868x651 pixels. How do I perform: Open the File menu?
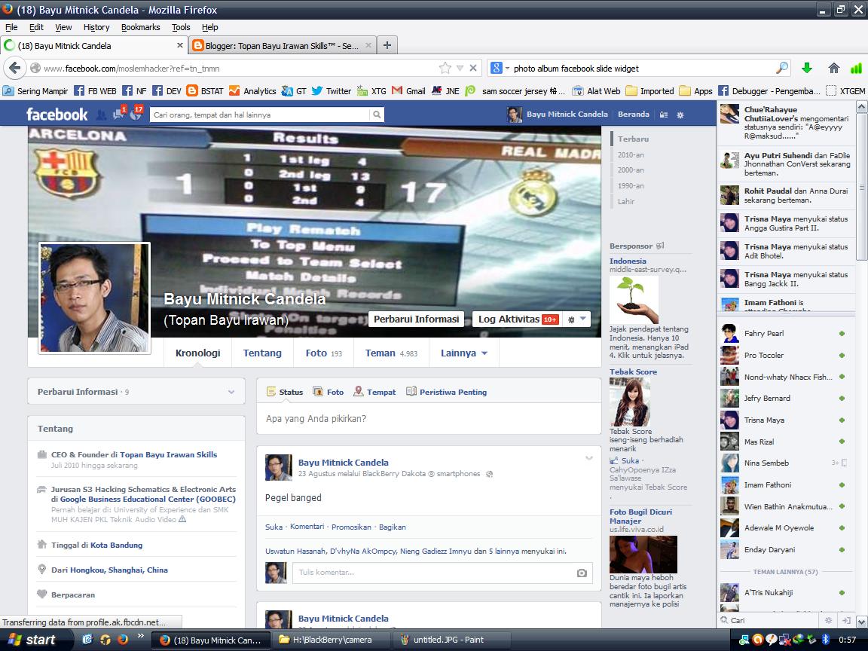(x=11, y=27)
